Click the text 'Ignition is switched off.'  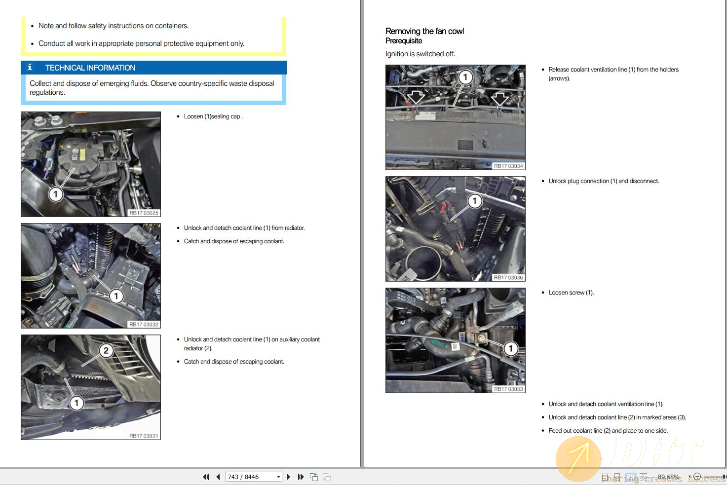tap(420, 54)
